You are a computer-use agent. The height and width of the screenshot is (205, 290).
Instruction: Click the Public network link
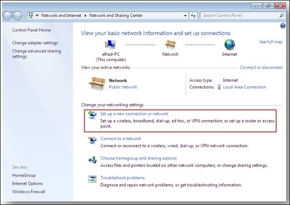(123, 87)
